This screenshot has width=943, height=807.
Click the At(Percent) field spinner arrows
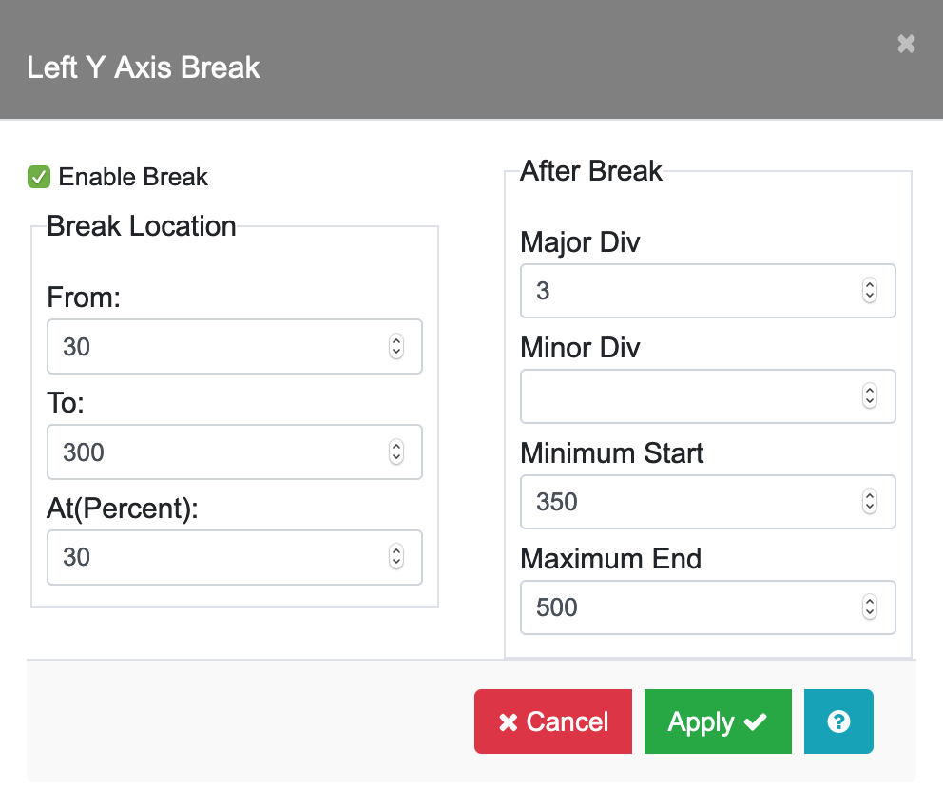(x=396, y=557)
